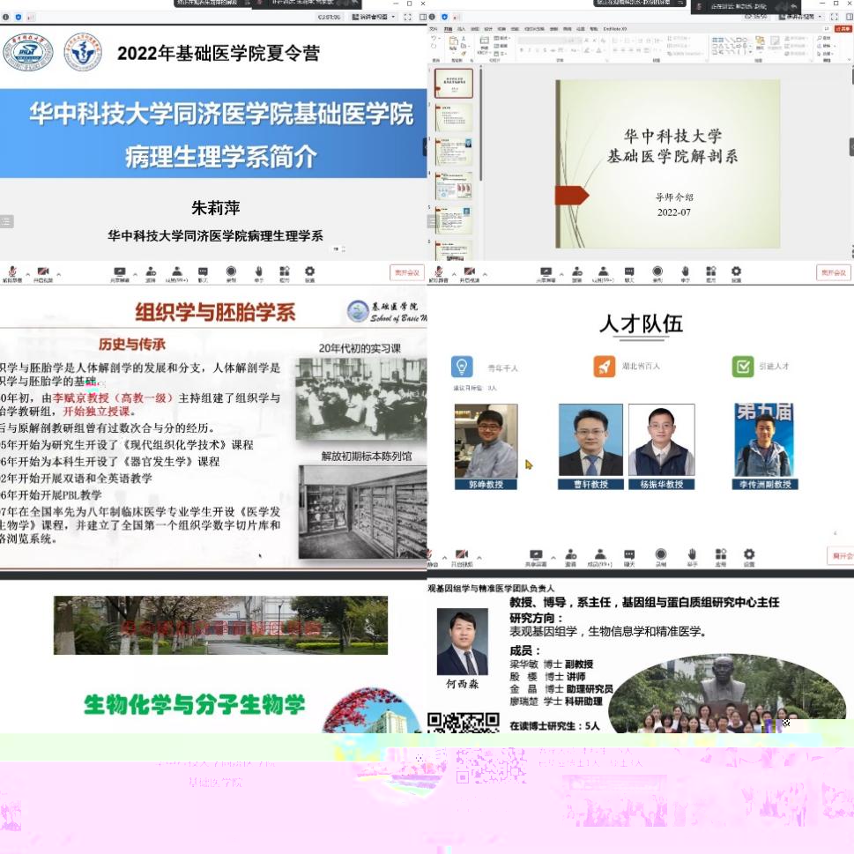Click Paste in PowerPoint clipboard group

(x=453, y=46)
